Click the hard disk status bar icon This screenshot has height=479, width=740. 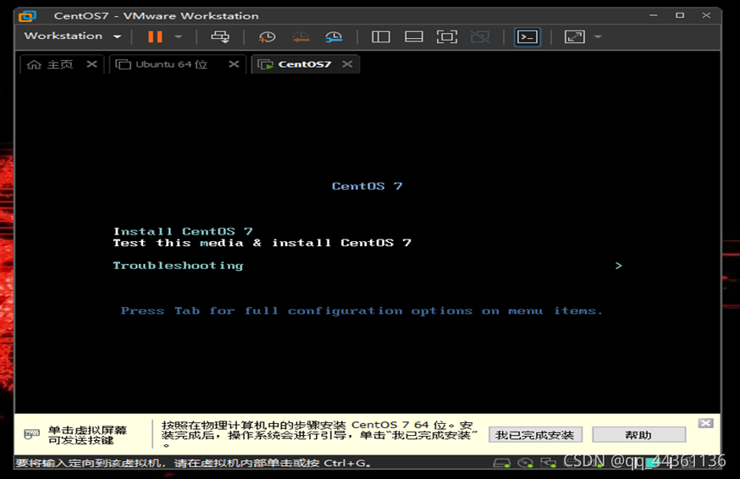point(502,463)
